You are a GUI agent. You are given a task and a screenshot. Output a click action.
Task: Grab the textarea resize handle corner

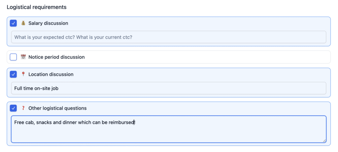click(324, 141)
